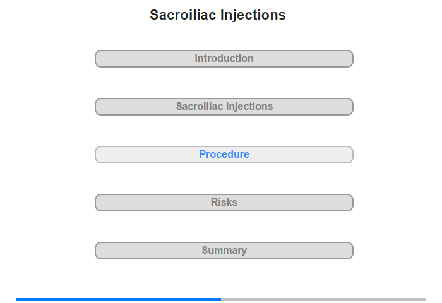Pick the currently active Procedure button

(x=224, y=155)
